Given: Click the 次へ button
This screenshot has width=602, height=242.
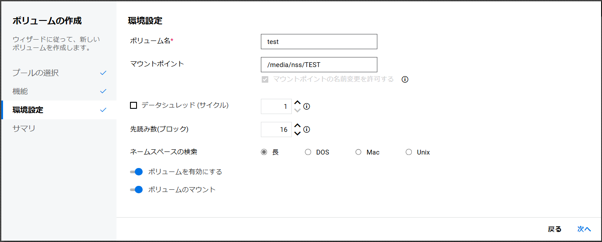Looking at the screenshot, I should click(584, 229).
